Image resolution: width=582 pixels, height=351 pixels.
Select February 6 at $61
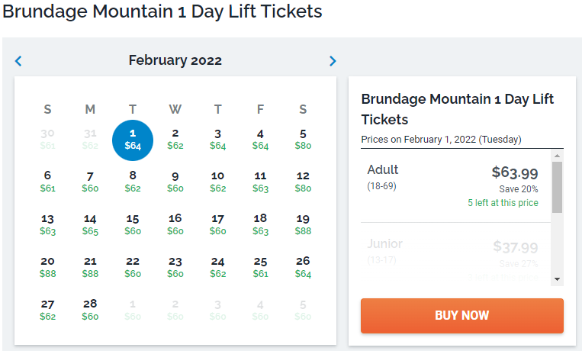pyautogui.click(x=47, y=182)
